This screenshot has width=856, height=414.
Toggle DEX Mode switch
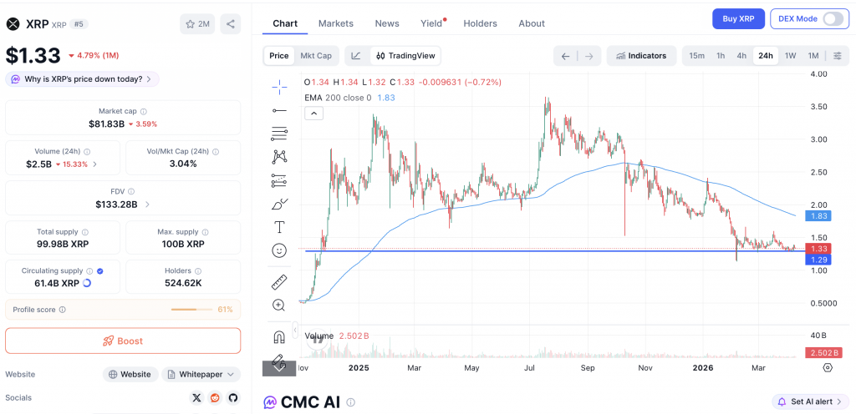(833, 19)
